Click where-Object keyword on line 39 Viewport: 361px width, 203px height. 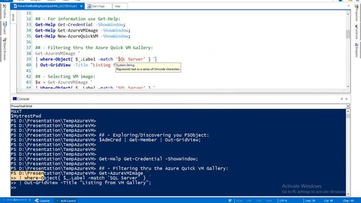pos(55,59)
